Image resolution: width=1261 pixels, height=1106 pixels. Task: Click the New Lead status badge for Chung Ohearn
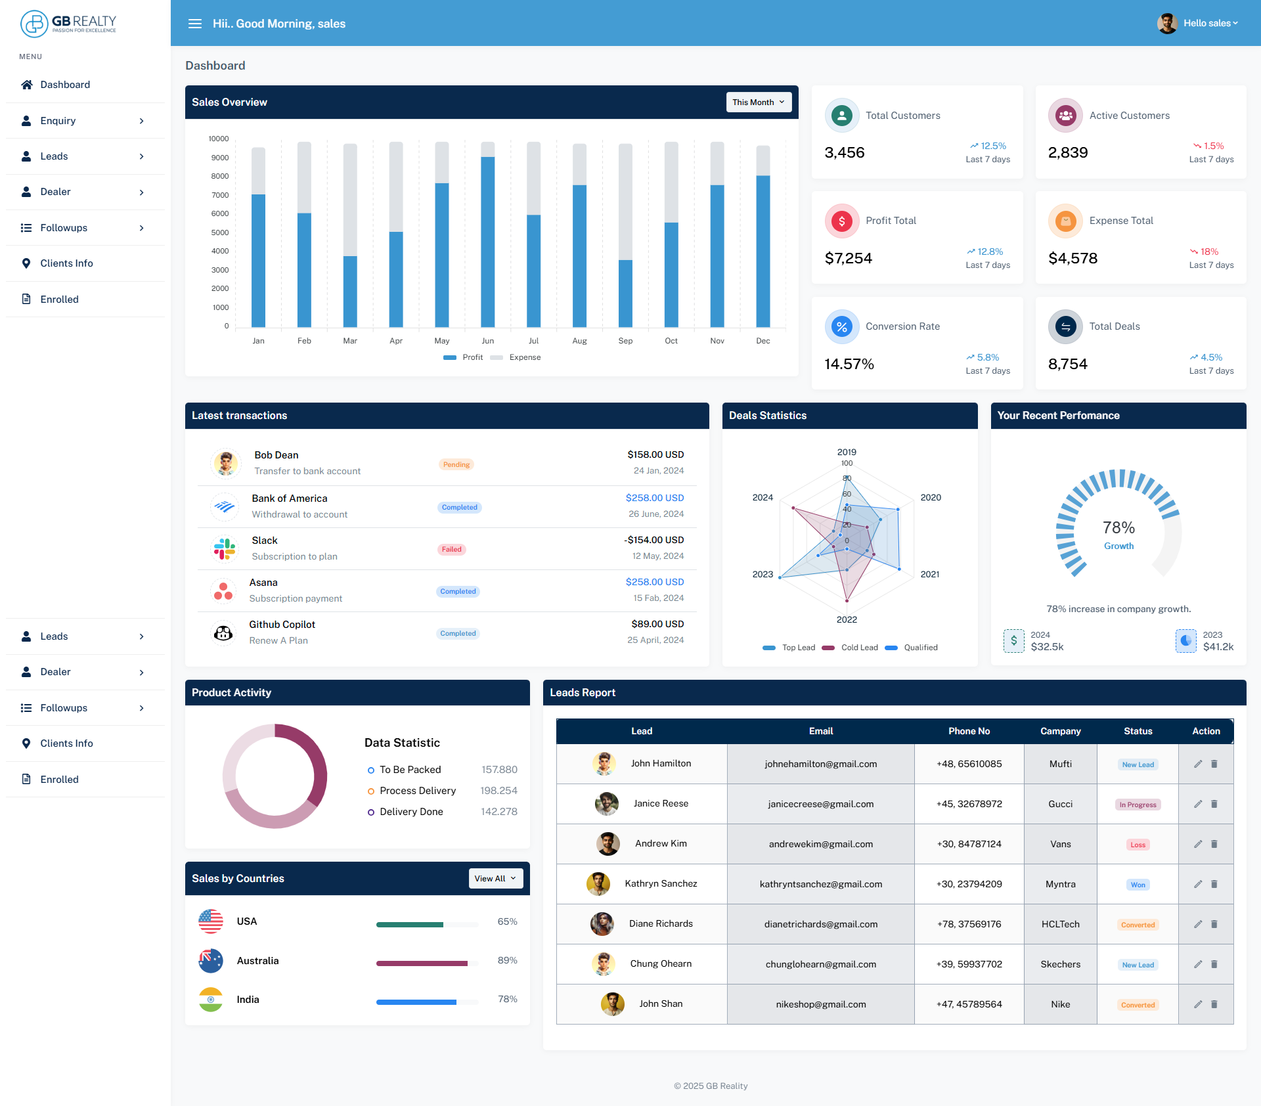[x=1138, y=965]
